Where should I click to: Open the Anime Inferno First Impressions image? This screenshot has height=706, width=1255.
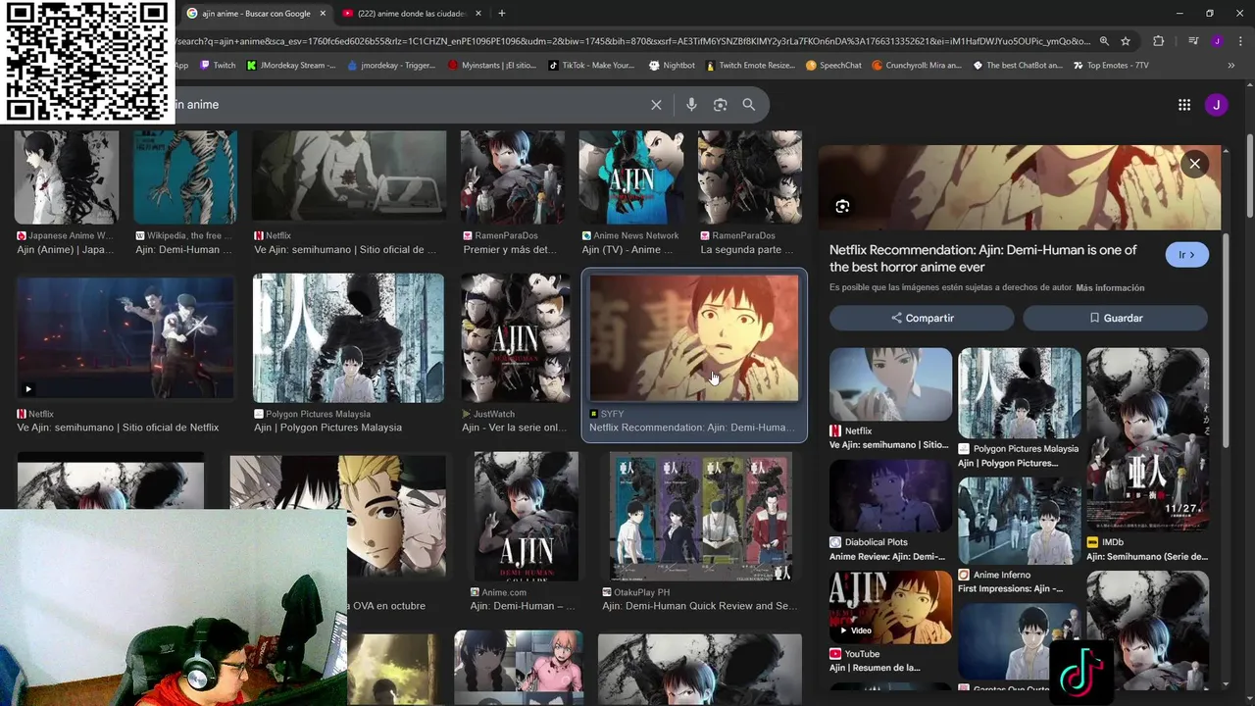point(1020,521)
